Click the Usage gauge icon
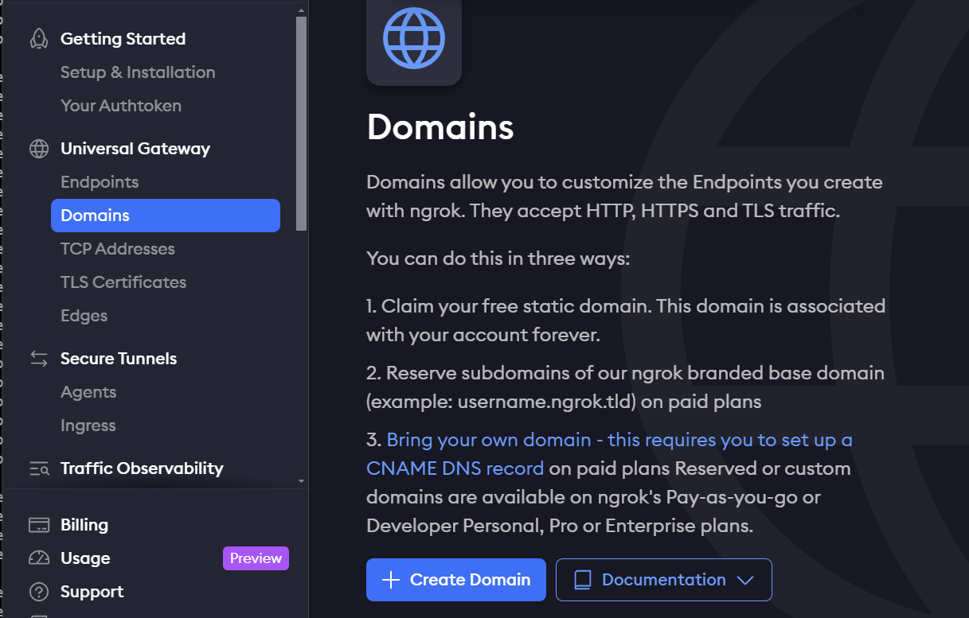This screenshot has width=969, height=618. tap(38, 558)
